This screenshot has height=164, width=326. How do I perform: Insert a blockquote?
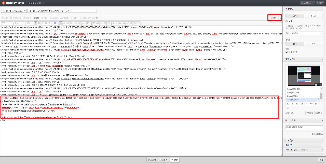(117, 23)
